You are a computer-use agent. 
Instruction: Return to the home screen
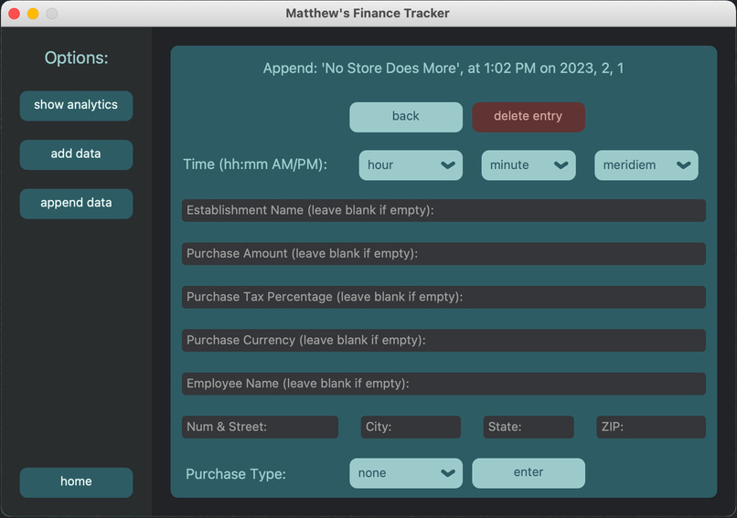tap(76, 482)
